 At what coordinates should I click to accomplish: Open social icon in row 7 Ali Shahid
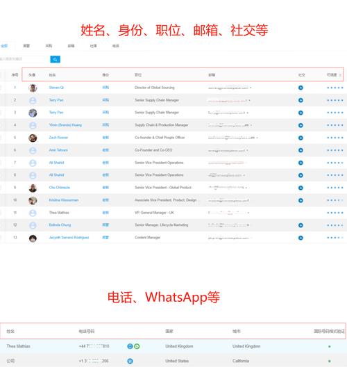pos(301,163)
